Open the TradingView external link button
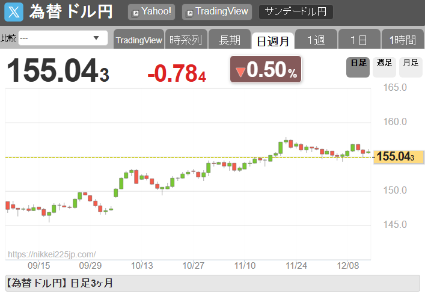The height and width of the screenshot is (294, 425). 217,12
